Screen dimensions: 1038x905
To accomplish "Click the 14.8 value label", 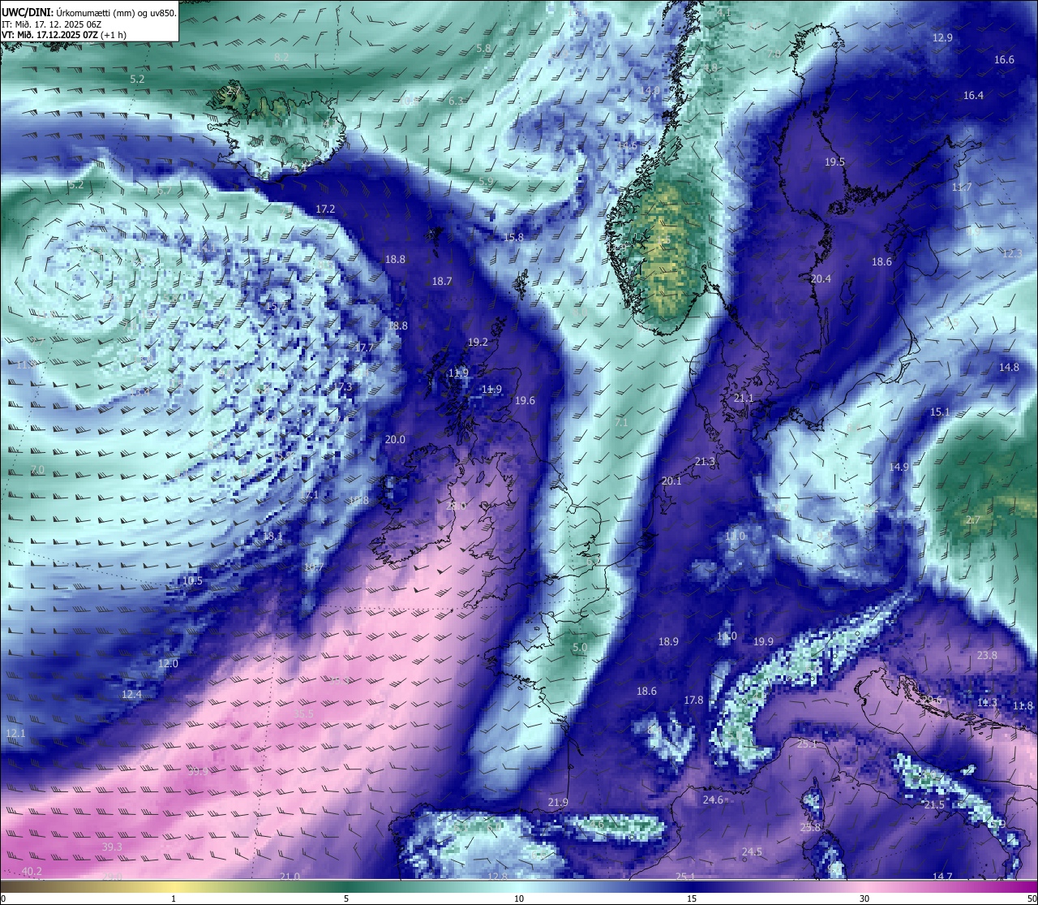I will [x=1009, y=367].
